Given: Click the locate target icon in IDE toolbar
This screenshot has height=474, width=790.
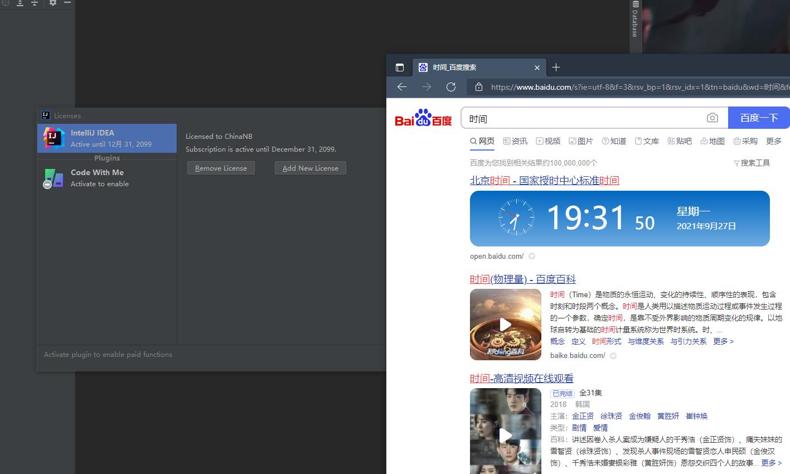Looking at the screenshot, I should (6, 3).
